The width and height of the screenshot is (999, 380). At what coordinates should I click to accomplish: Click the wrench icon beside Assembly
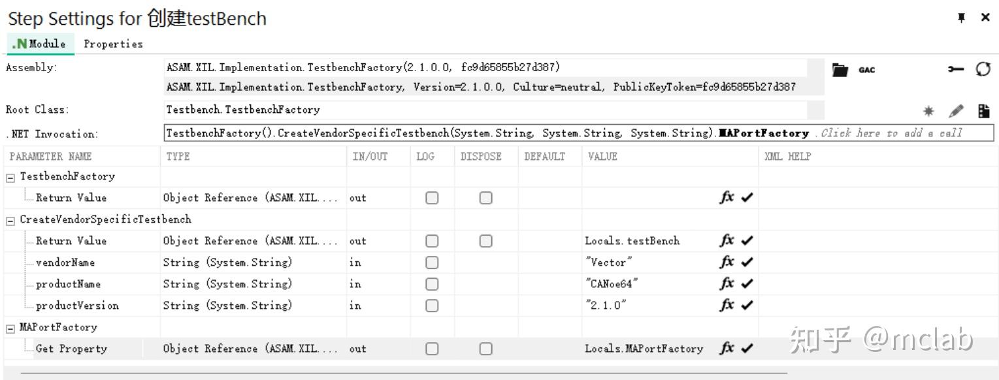[956, 69]
